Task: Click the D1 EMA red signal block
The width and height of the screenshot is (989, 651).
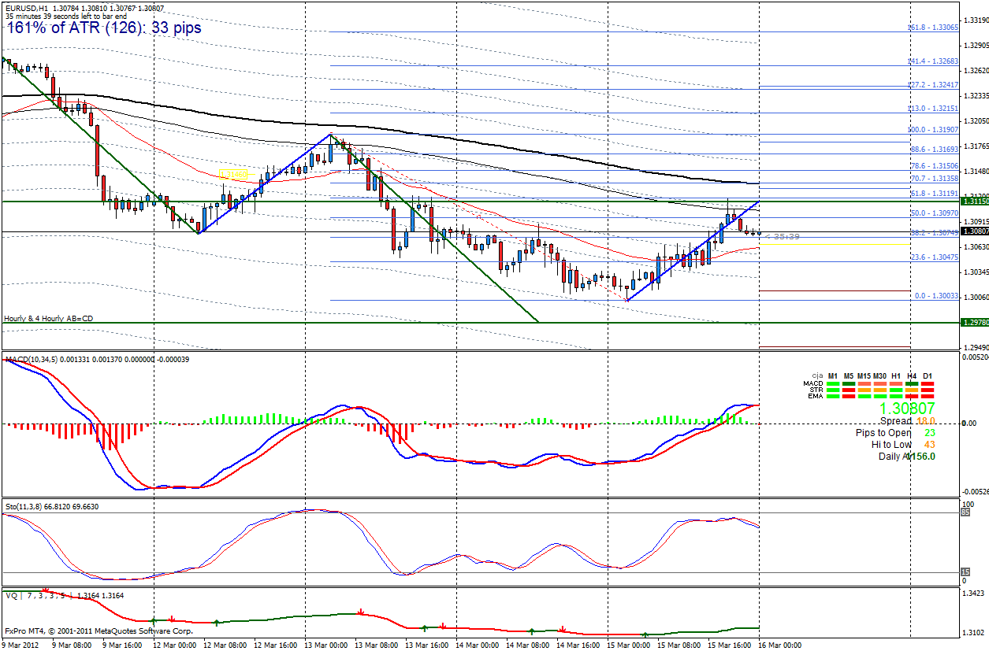Action: [928, 394]
